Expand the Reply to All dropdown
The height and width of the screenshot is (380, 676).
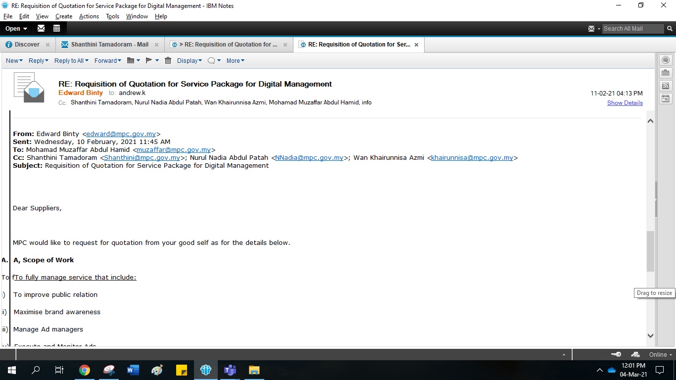pyautogui.click(x=71, y=60)
